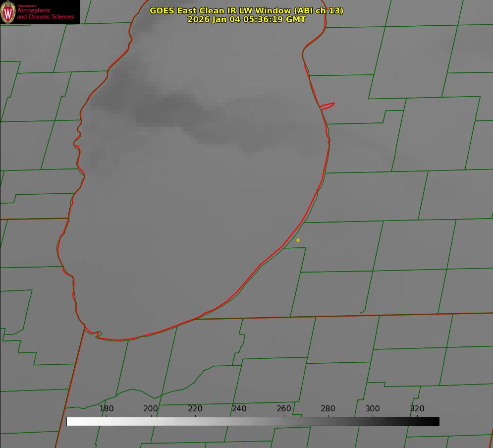Click the Atmospheric and Oceanic Sciences text

point(45,13)
